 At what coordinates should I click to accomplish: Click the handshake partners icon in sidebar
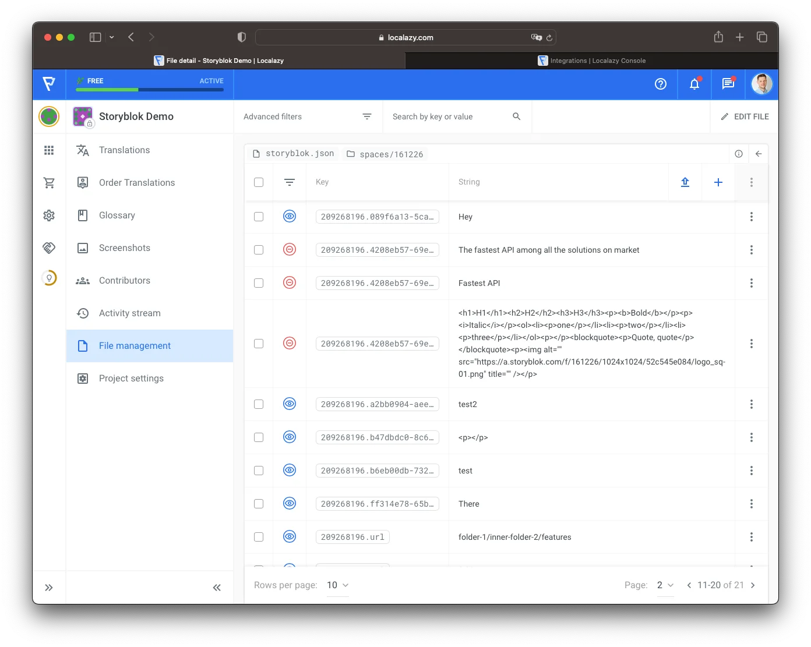pos(49,248)
